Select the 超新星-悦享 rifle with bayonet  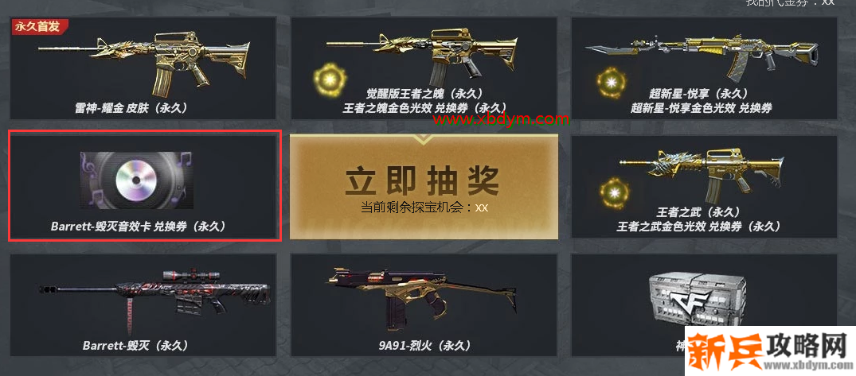pyautogui.click(x=703, y=56)
